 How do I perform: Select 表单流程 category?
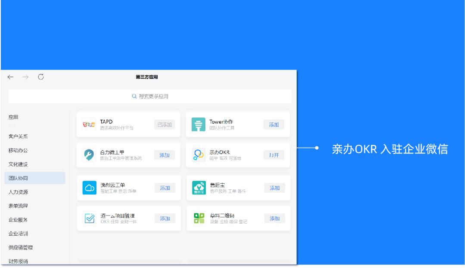(x=18, y=206)
